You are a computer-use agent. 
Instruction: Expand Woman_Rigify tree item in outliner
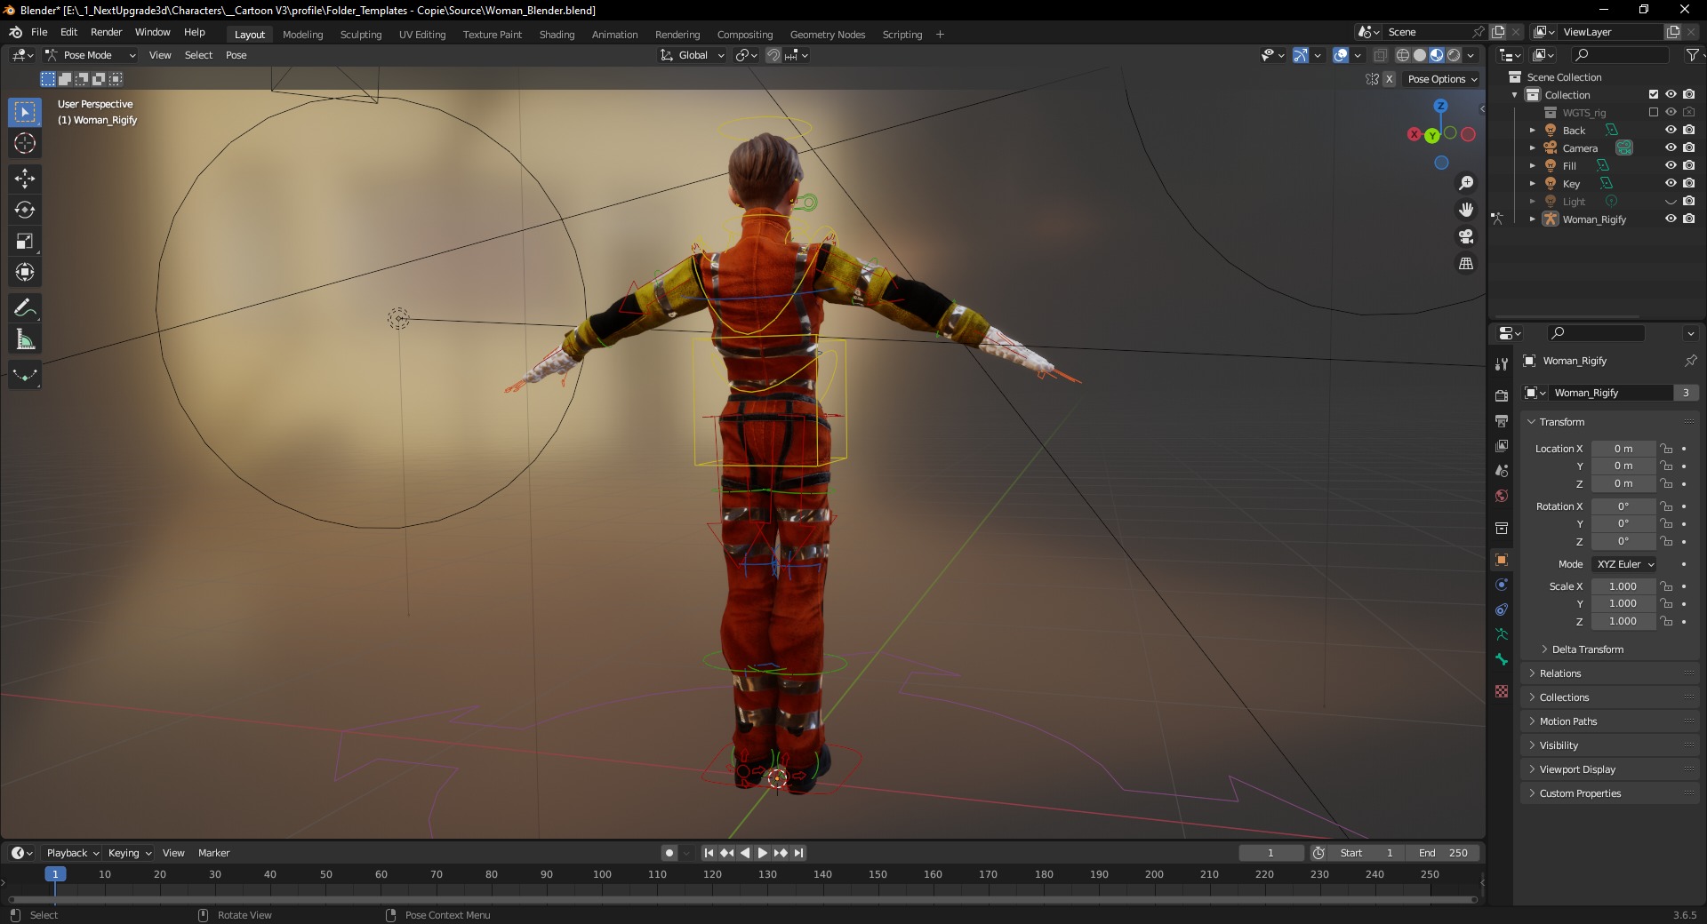pyautogui.click(x=1532, y=219)
